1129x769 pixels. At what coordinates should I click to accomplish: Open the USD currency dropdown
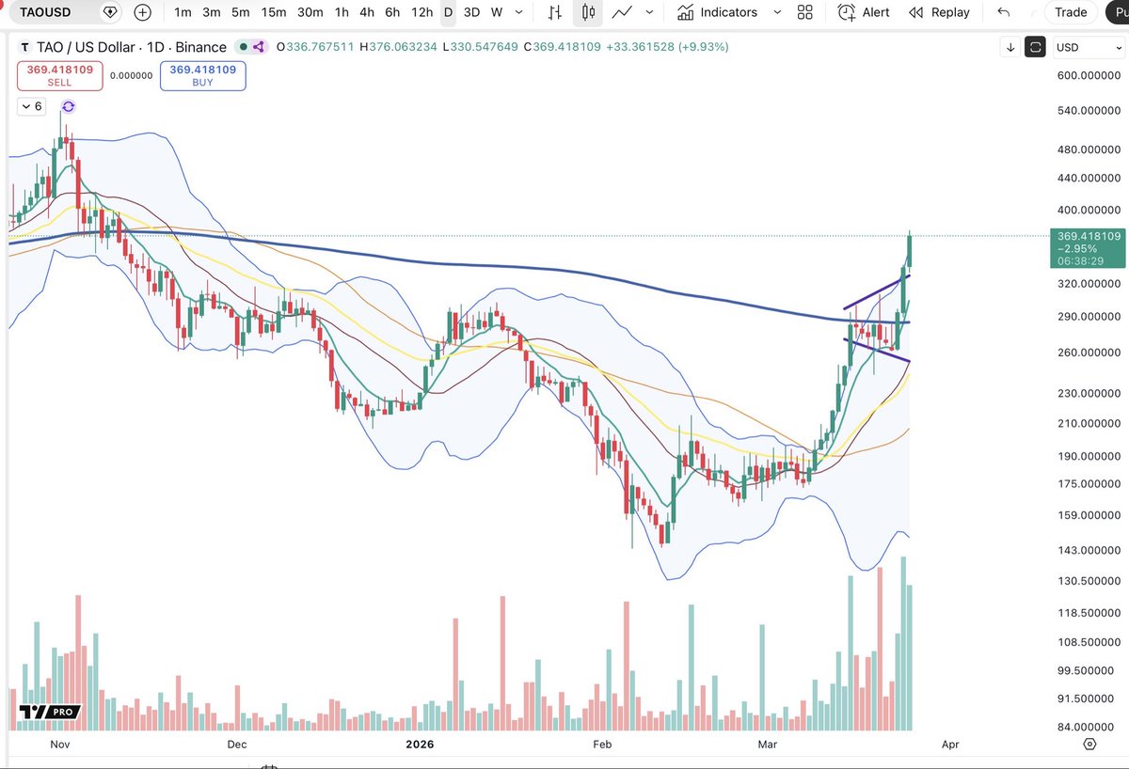point(1087,46)
